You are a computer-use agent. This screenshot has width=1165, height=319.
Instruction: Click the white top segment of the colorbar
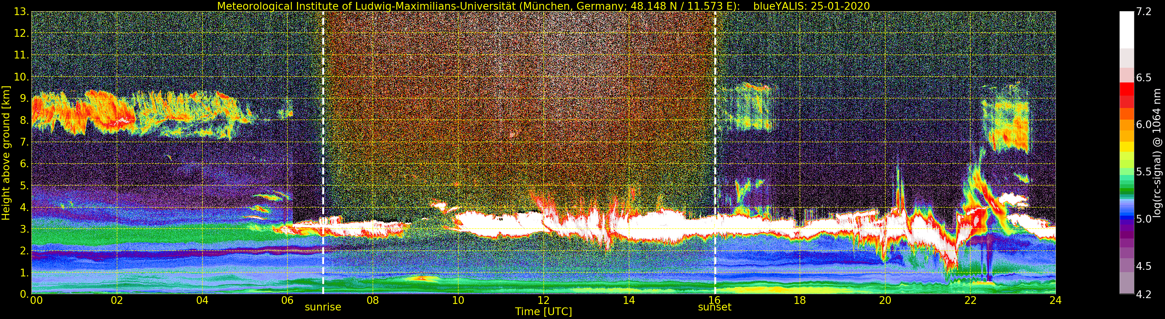pyautogui.click(x=1127, y=29)
